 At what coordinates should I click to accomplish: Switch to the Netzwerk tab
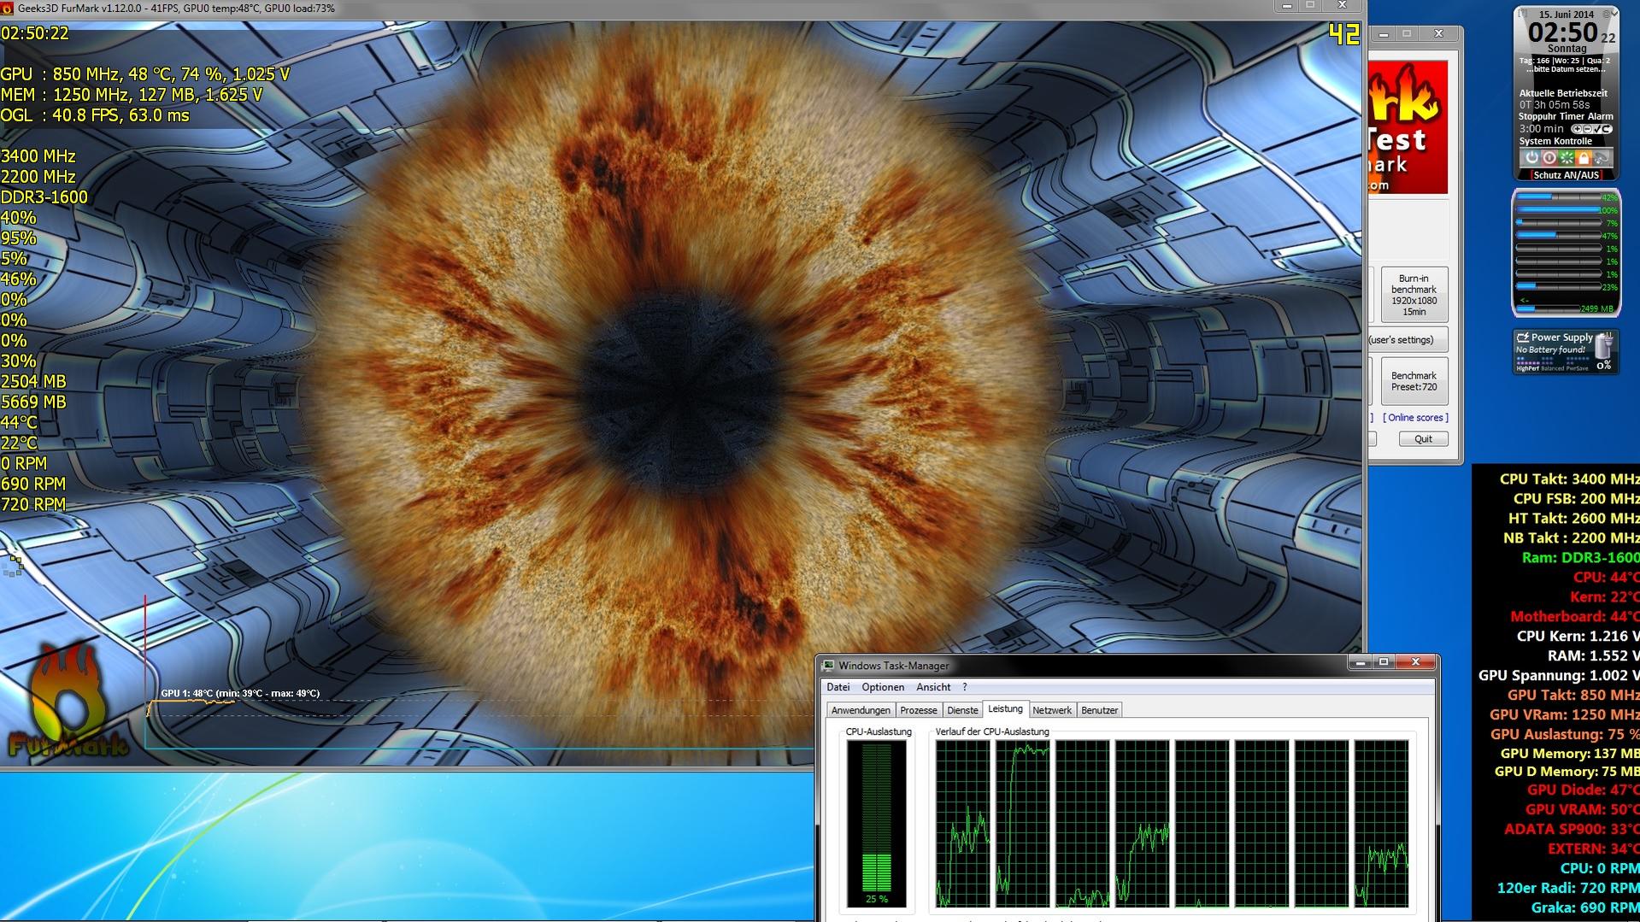1052,710
